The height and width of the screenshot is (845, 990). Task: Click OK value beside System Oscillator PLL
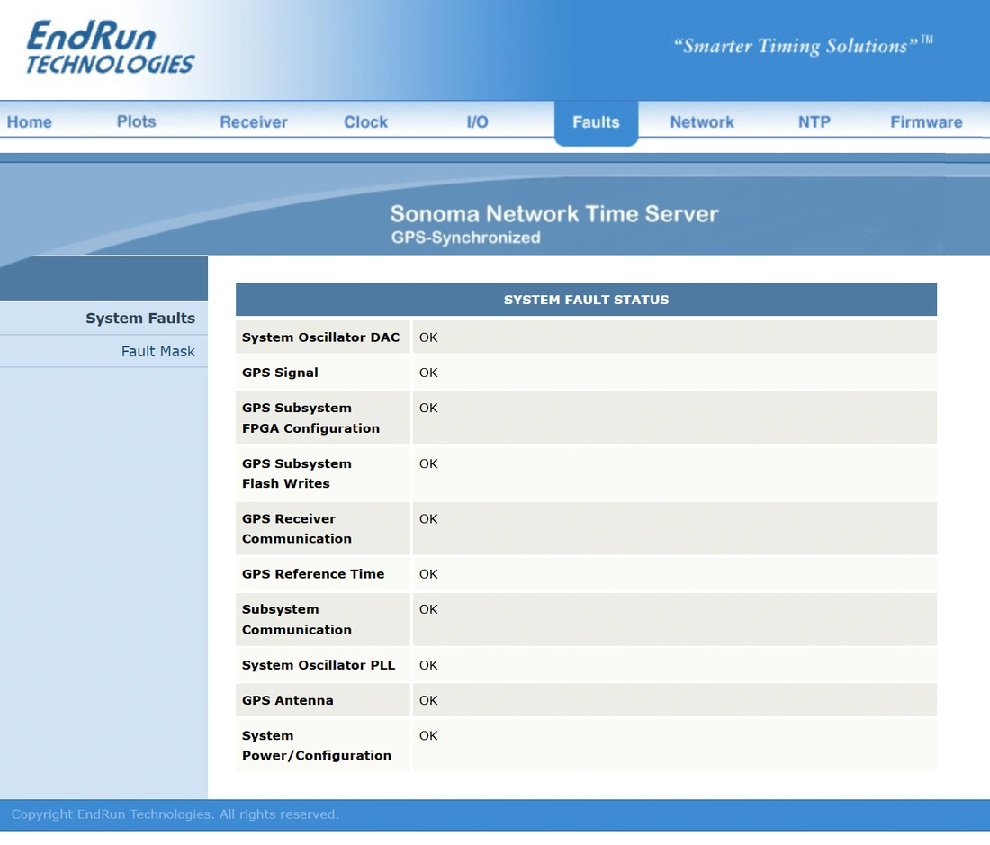[428, 664]
